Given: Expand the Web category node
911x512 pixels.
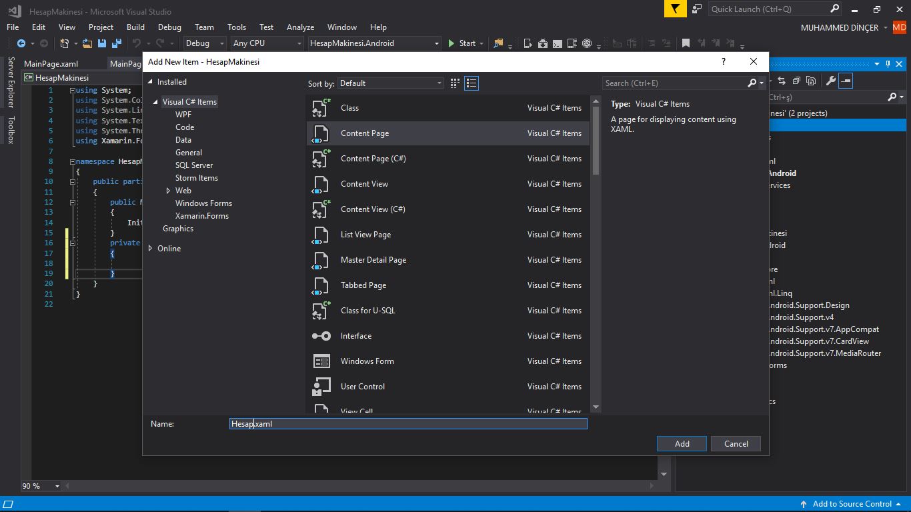Looking at the screenshot, I should tap(168, 191).
